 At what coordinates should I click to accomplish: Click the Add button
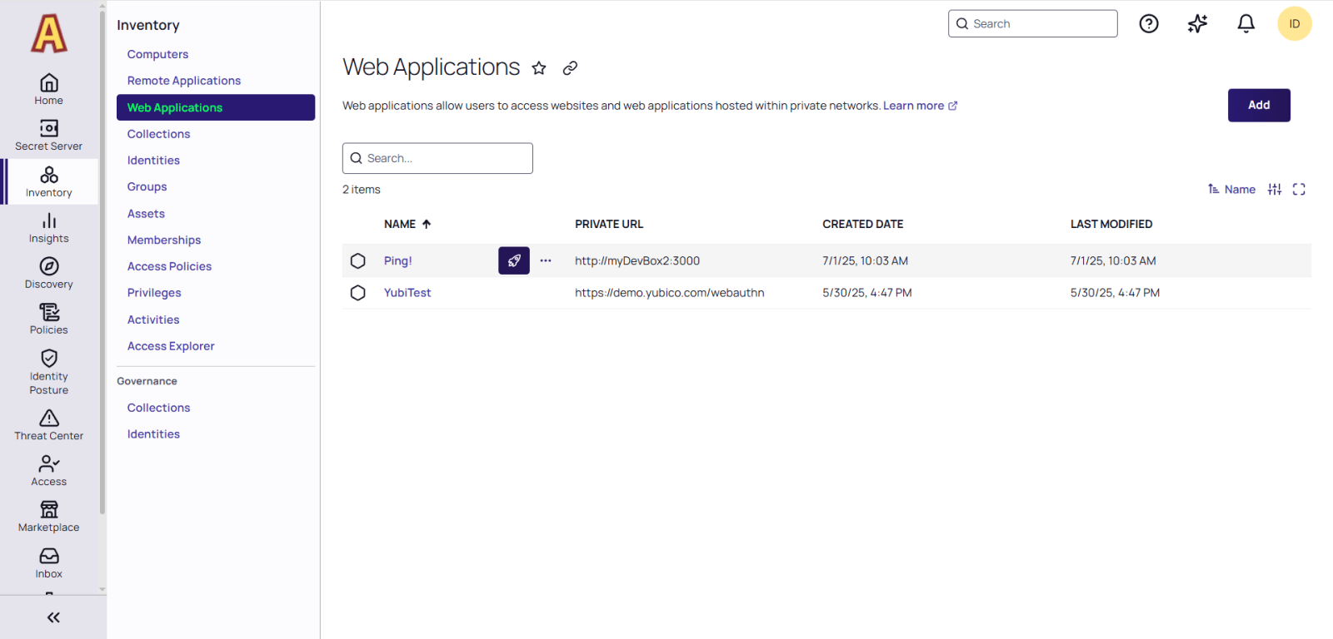coord(1258,105)
